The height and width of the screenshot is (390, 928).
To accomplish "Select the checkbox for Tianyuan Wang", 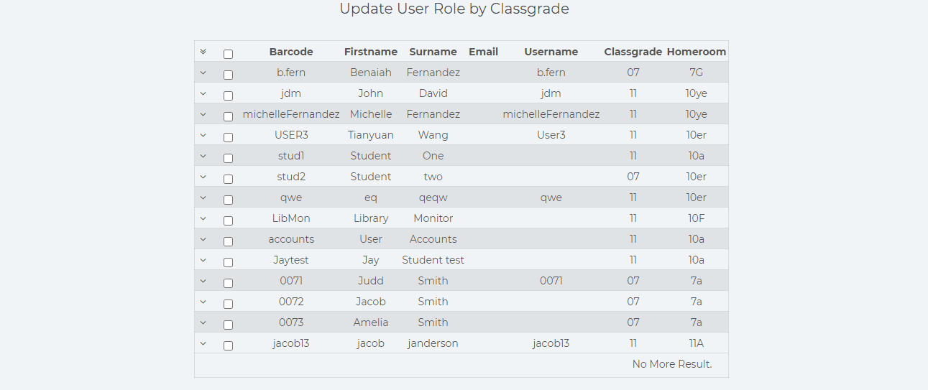I will coord(229,137).
